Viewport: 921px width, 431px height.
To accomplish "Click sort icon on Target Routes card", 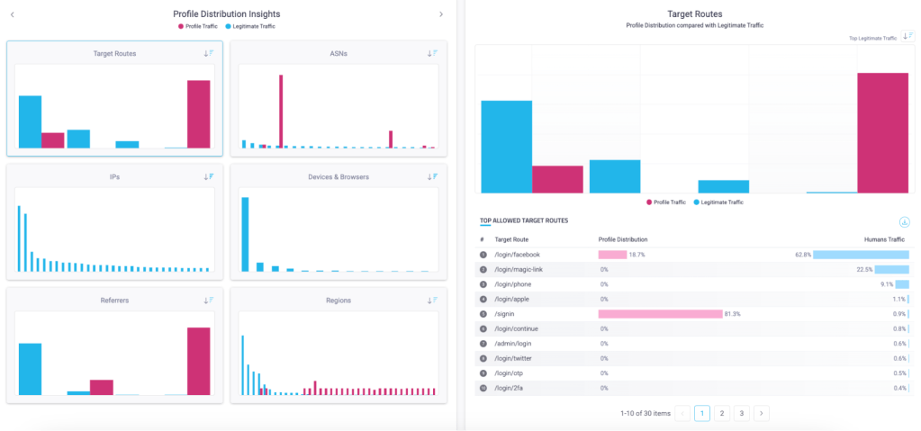I will [x=209, y=53].
